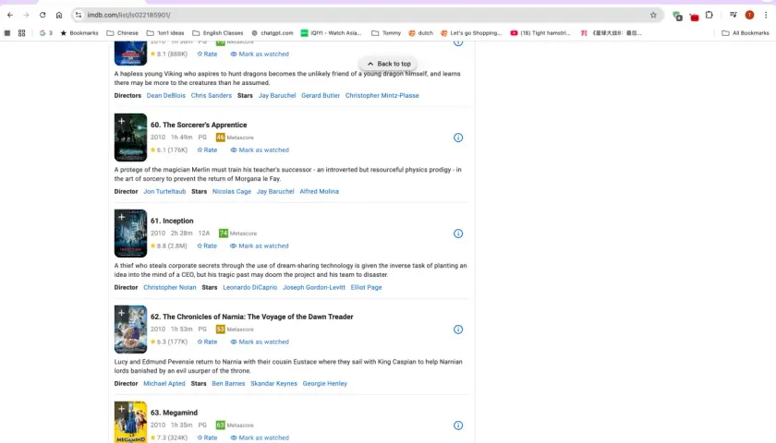Open Let's go Shopping bookmark
Screen dimensions: 776x443
(471, 32)
